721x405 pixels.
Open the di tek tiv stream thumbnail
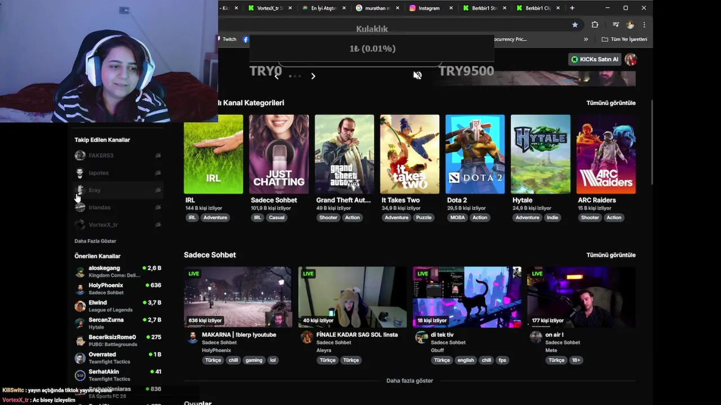(467, 297)
